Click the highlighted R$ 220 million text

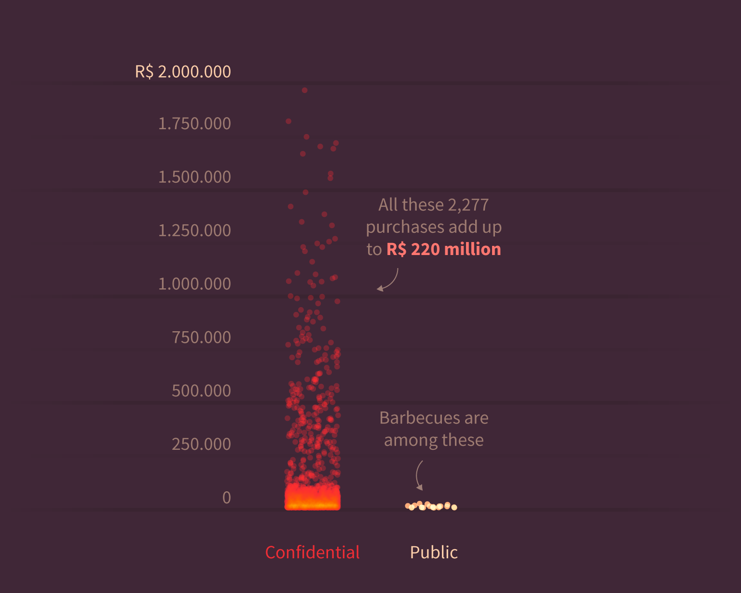[x=444, y=249]
